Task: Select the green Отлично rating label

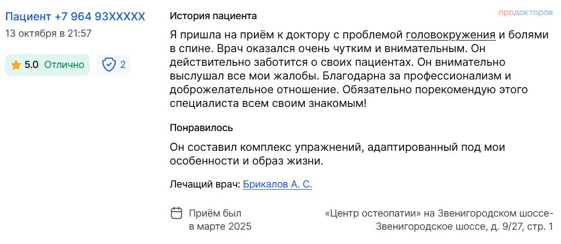Action: click(64, 65)
